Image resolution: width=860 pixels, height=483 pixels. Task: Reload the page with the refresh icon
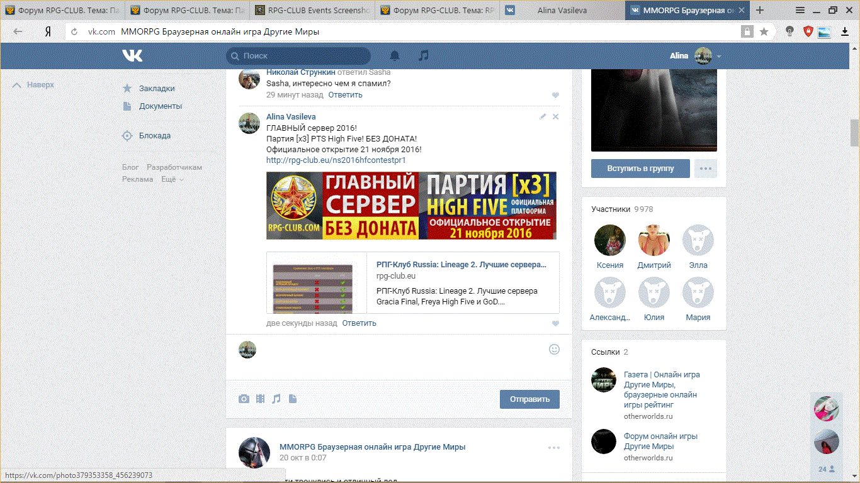(74, 31)
